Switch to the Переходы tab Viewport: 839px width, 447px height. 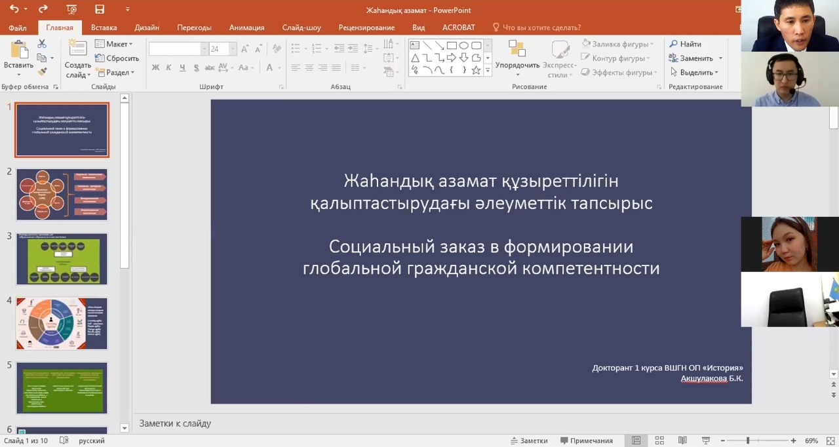[x=194, y=28]
